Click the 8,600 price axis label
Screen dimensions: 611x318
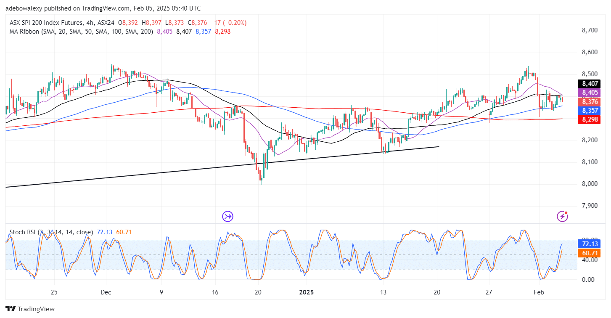click(x=591, y=53)
